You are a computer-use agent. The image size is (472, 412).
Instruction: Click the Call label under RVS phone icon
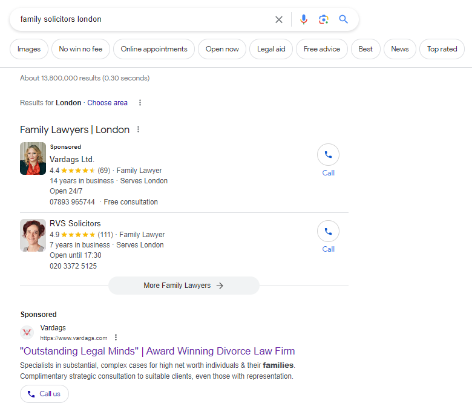(x=328, y=249)
